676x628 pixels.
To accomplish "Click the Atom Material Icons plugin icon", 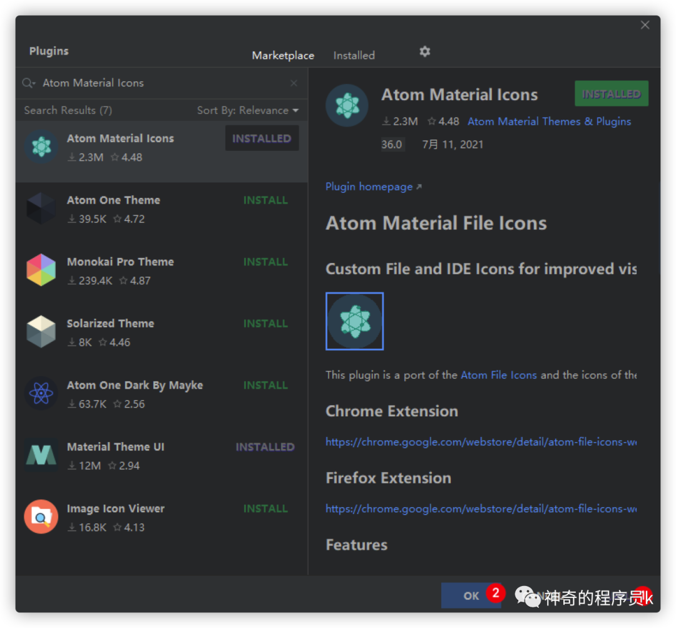I will tap(40, 147).
